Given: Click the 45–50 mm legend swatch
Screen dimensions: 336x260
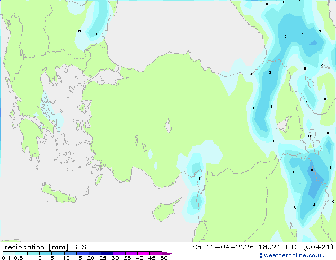Looking at the screenshot, I should (156, 253).
